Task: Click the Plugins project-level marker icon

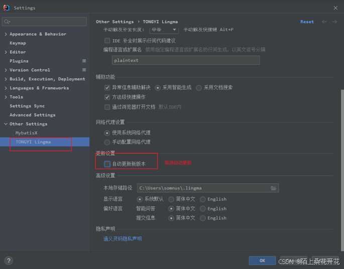Action: [x=84, y=61]
